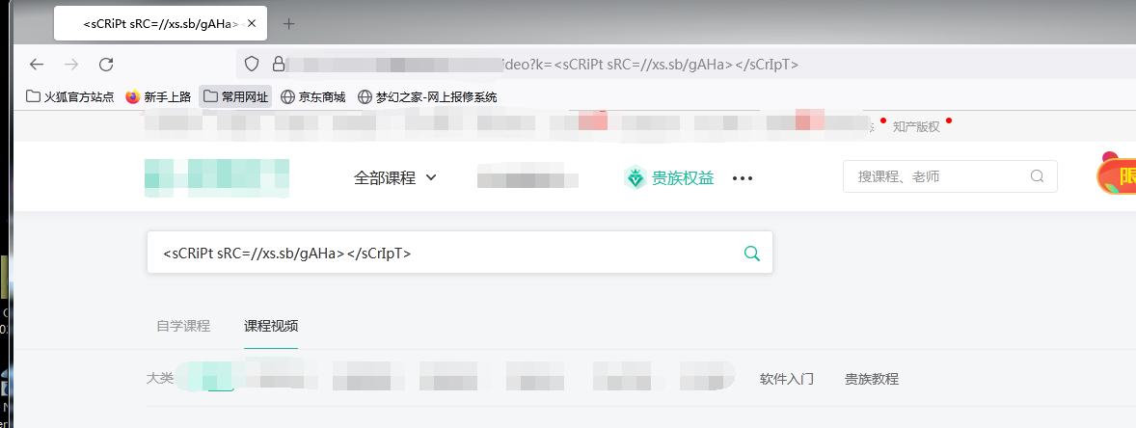
Task: Go forward to the next page
Action: (71, 65)
